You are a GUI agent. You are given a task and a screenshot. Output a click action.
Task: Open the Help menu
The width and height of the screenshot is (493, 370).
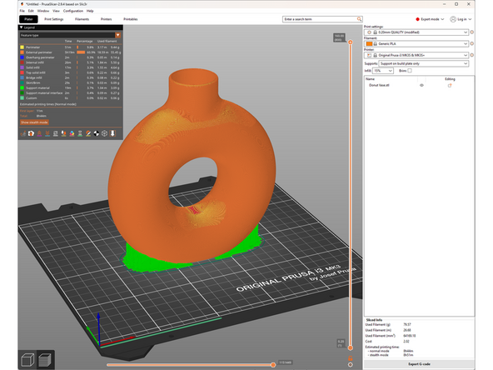pyautogui.click(x=90, y=11)
